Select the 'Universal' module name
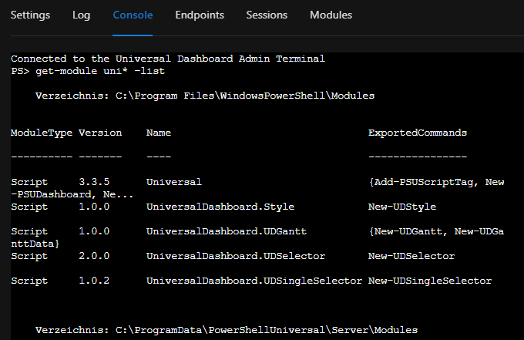This screenshot has width=524, height=340. tap(174, 182)
